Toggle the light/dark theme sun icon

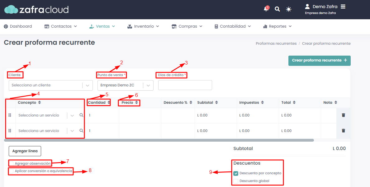click(x=289, y=9)
